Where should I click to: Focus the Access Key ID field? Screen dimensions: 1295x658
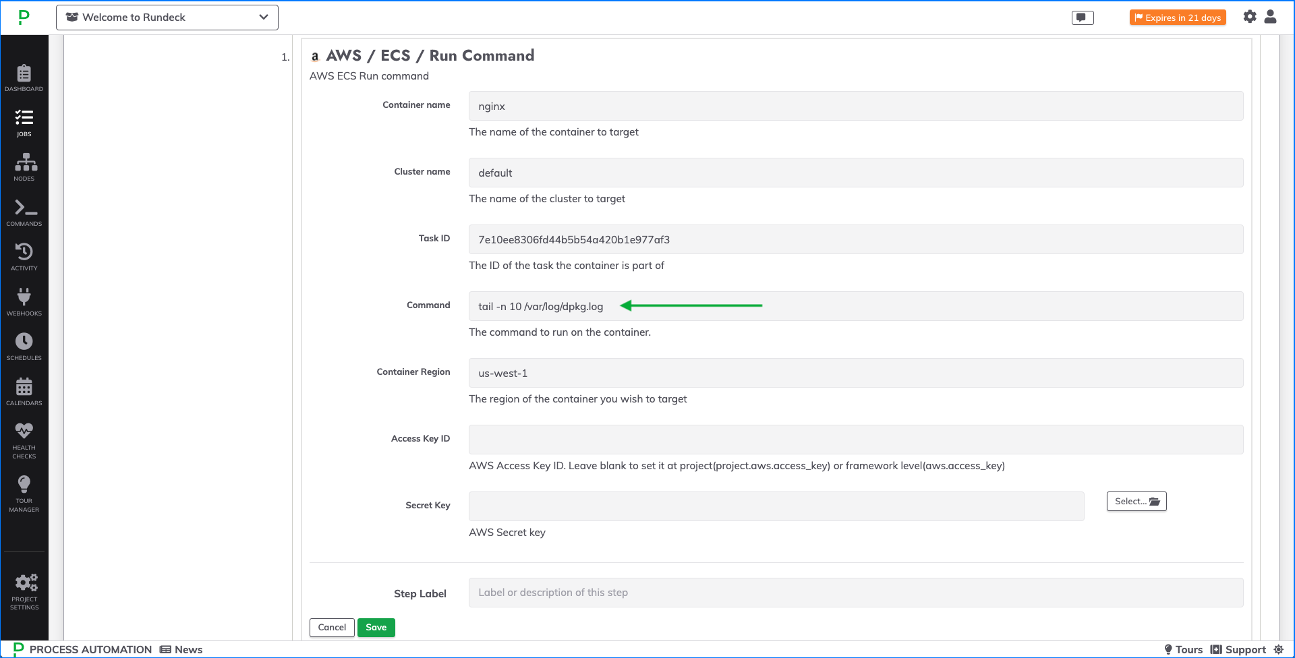[x=856, y=440]
